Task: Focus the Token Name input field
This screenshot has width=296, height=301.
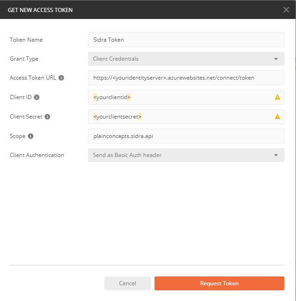Action: point(186,40)
